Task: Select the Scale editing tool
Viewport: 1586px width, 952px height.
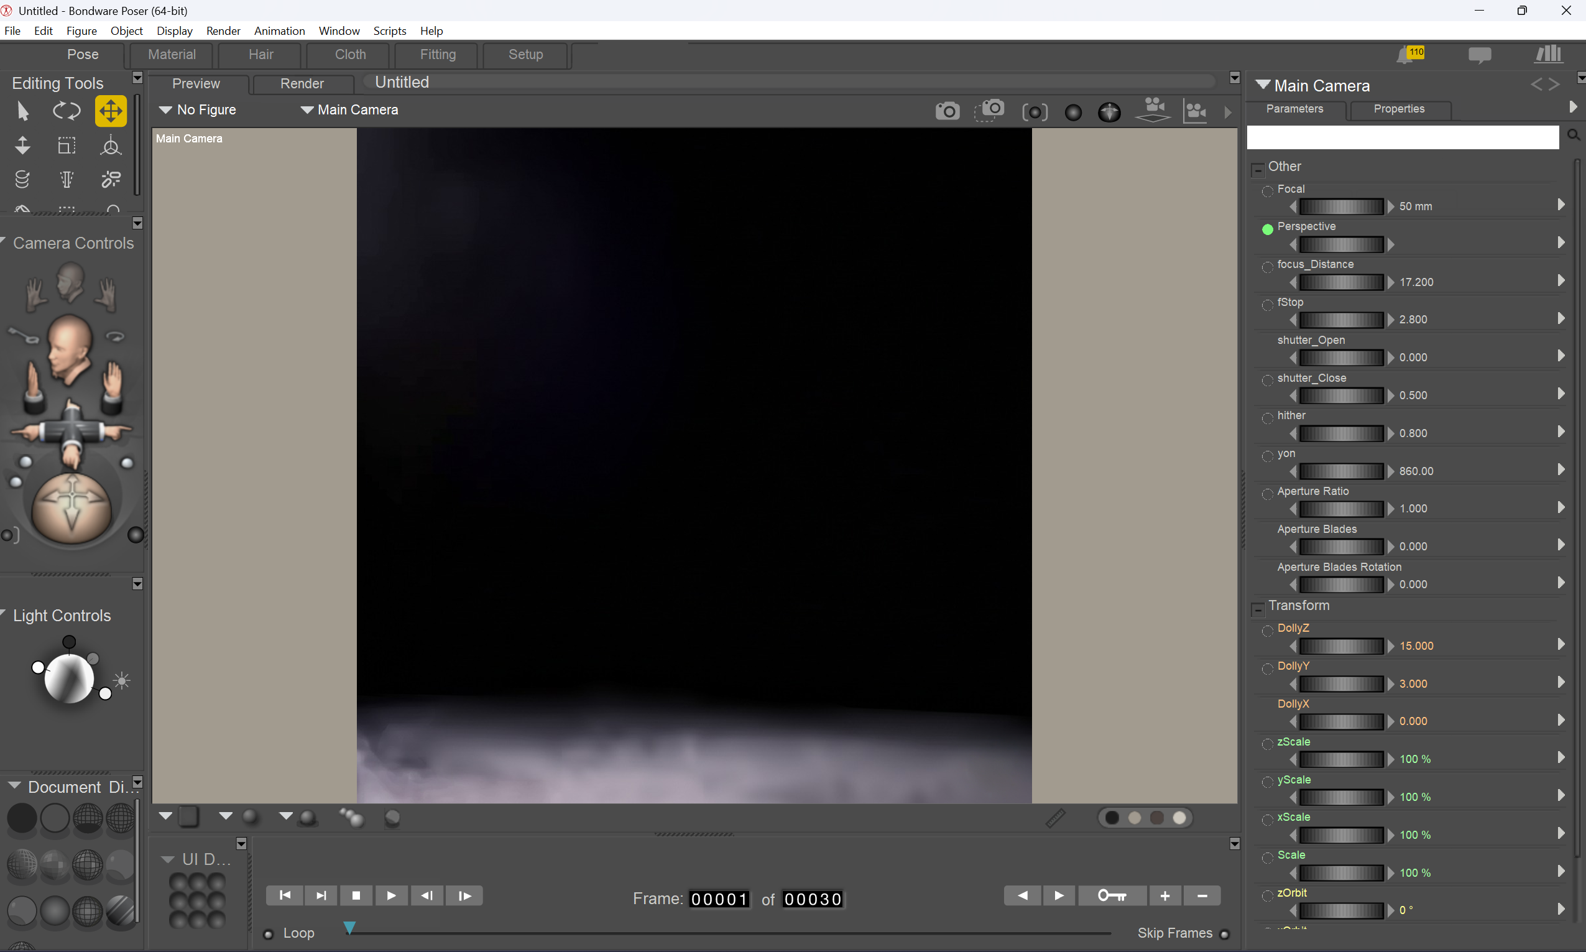Action: [x=66, y=146]
